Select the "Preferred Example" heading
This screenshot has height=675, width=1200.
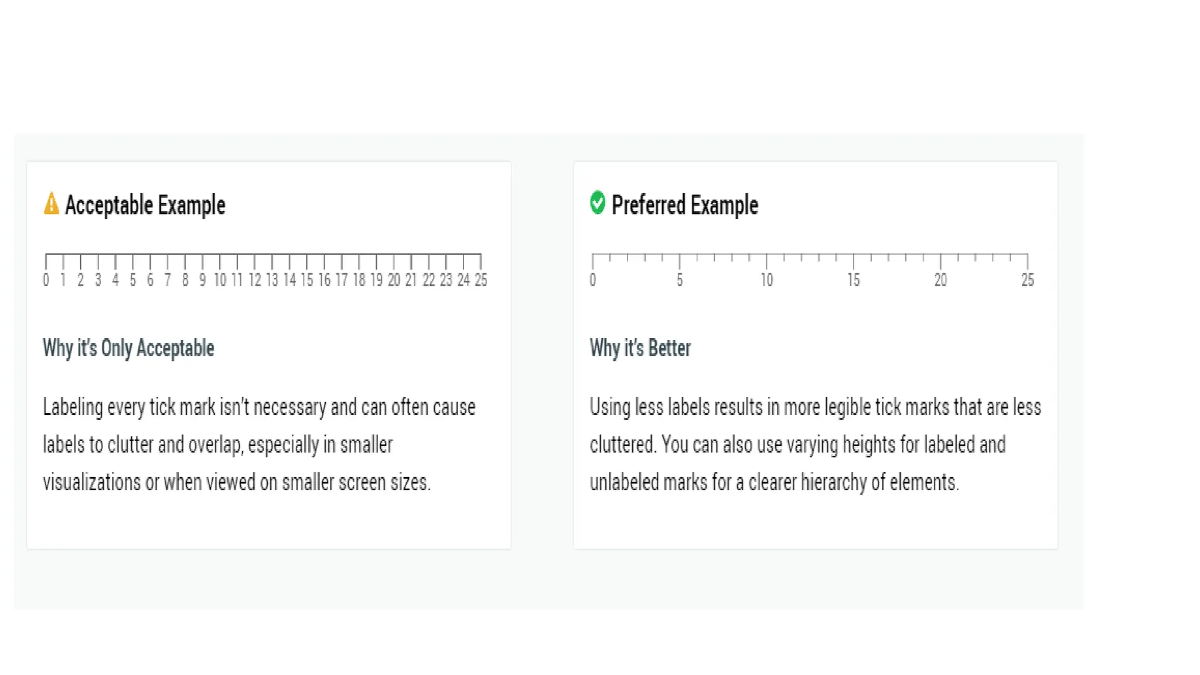[684, 205]
